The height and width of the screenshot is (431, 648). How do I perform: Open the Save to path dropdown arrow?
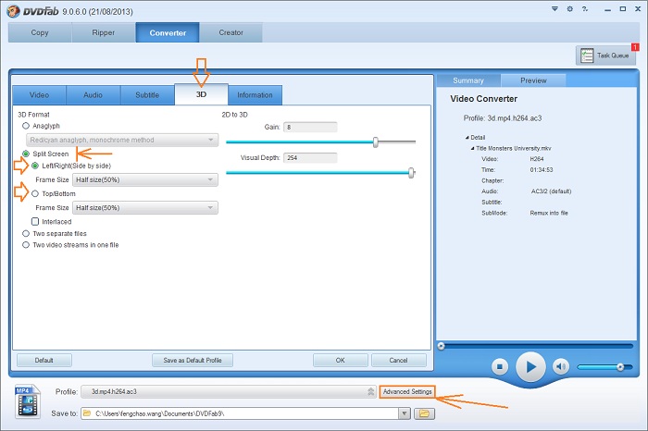405,413
